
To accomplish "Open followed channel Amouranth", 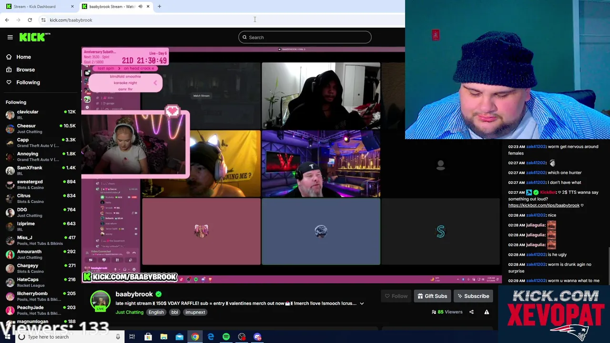I will pos(41,254).
